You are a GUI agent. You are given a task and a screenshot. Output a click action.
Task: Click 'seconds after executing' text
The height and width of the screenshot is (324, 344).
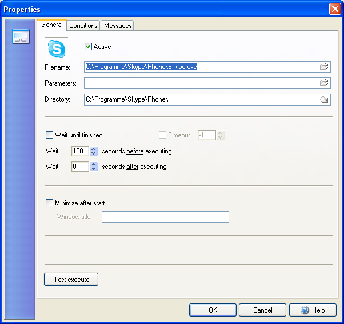pyautogui.click(x=134, y=167)
